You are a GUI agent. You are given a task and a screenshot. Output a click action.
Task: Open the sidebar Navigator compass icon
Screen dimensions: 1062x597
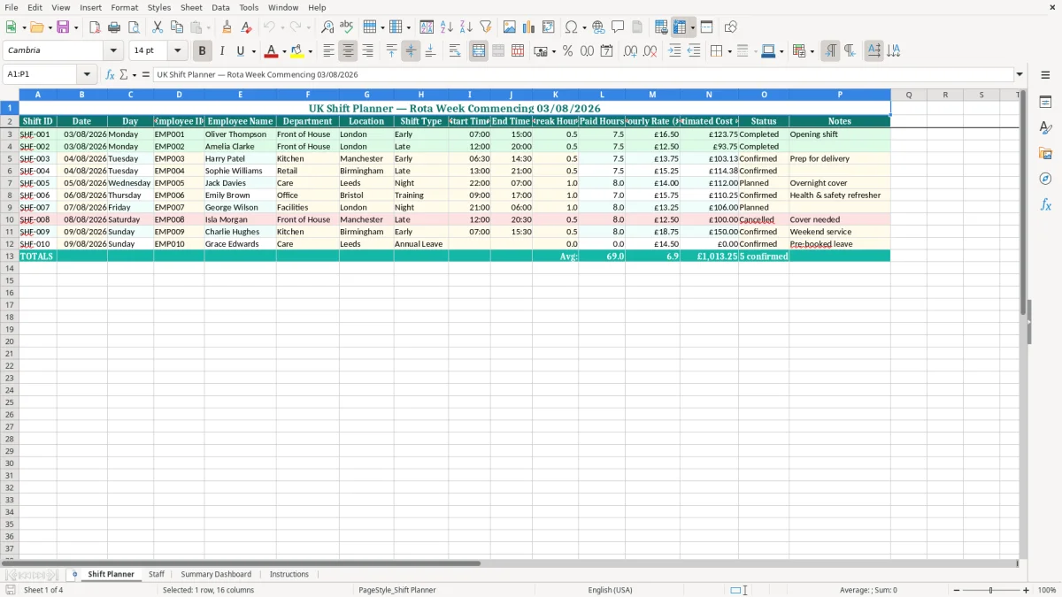(x=1045, y=179)
